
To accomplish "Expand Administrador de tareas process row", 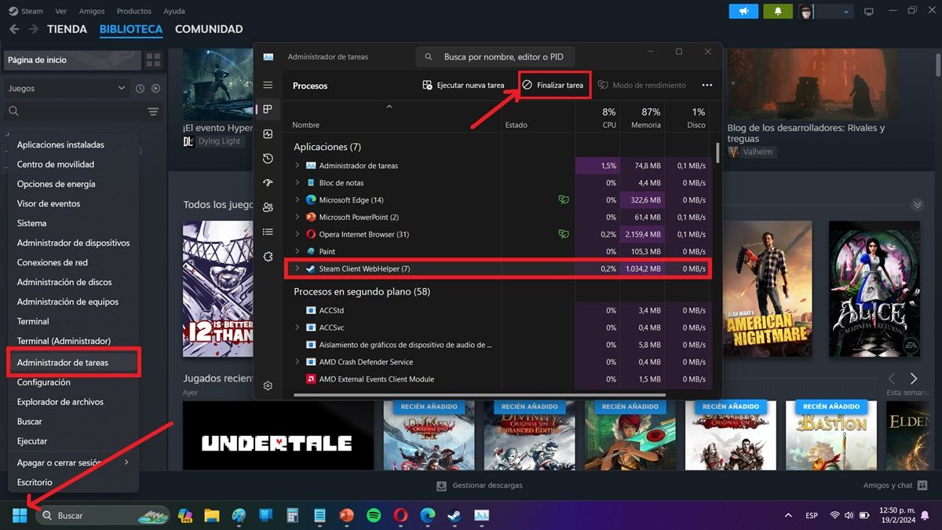I will coord(298,166).
